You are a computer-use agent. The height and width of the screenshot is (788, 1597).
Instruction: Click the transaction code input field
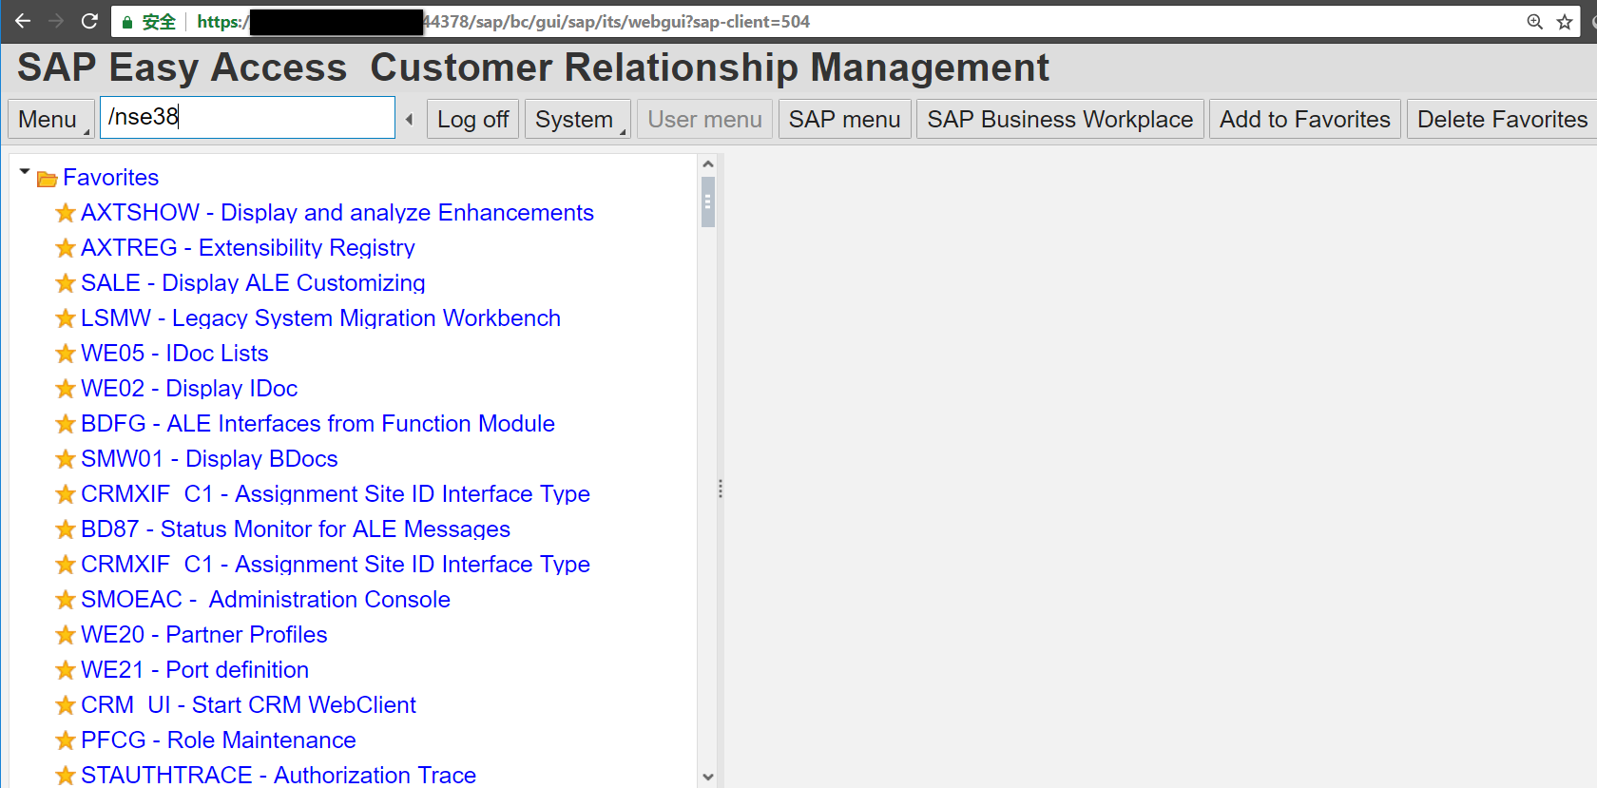[x=247, y=117]
